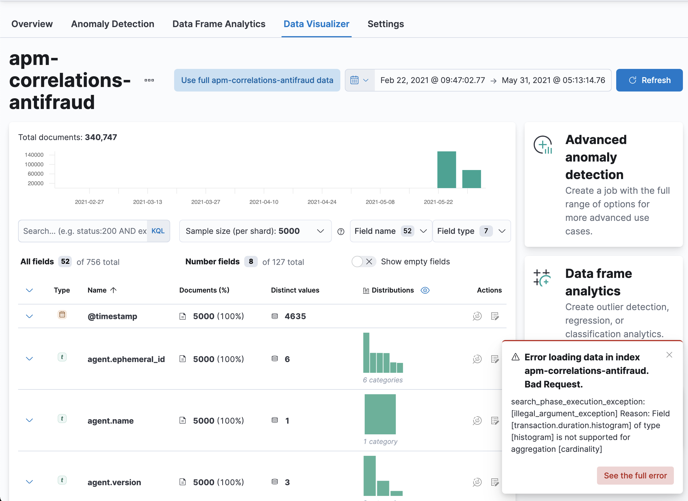Click the Refresh button
The height and width of the screenshot is (501, 688).
click(x=649, y=80)
